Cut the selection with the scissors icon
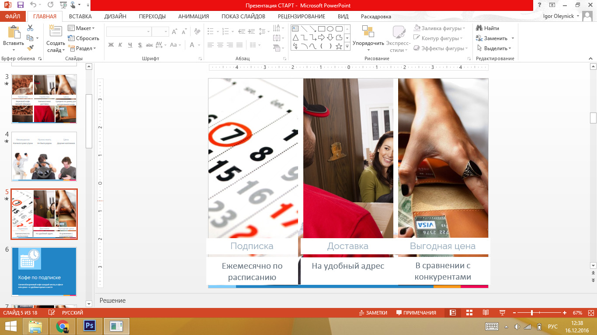Image resolution: width=597 pixels, height=335 pixels. coord(30,27)
